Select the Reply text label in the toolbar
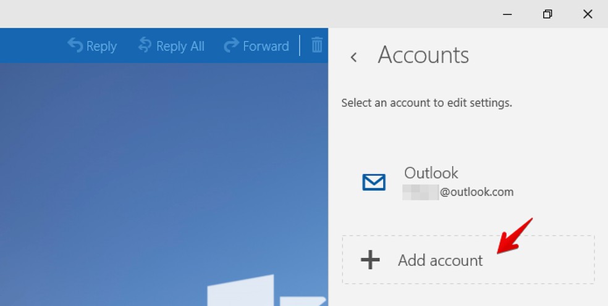Viewport: 608px width, 306px height. pos(101,46)
